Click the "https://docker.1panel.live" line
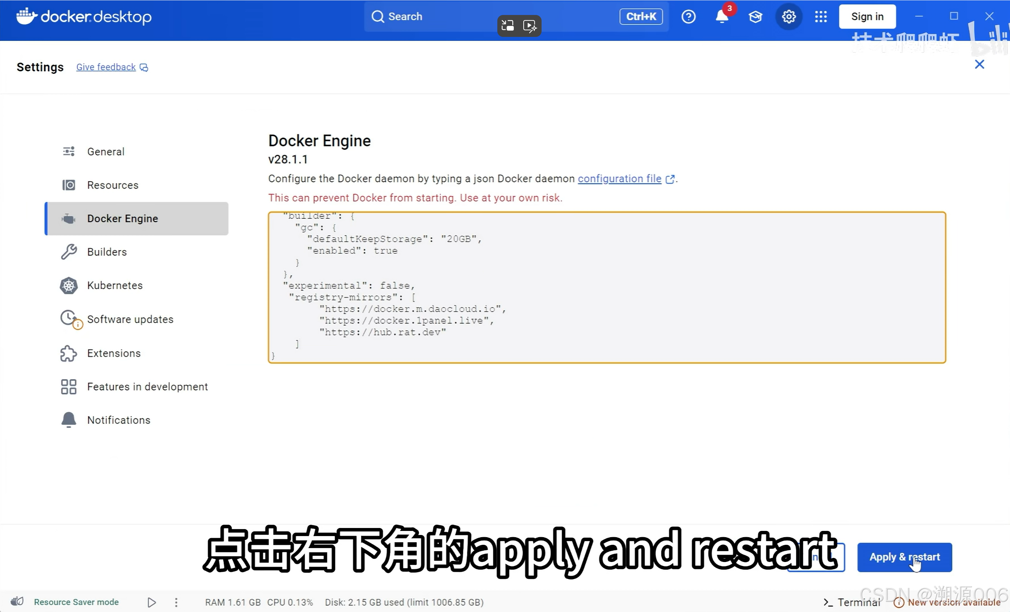The width and height of the screenshot is (1010, 612). pos(407,321)
